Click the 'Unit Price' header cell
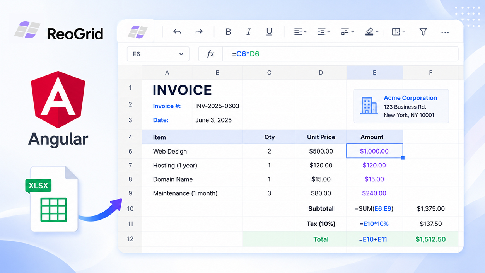Screen dimensions: 485x273 tap(321, 137)
